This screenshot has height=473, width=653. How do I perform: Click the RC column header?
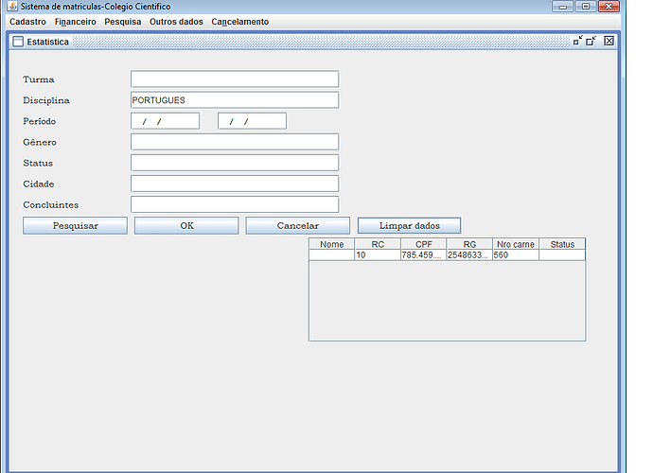click(378, 244)
